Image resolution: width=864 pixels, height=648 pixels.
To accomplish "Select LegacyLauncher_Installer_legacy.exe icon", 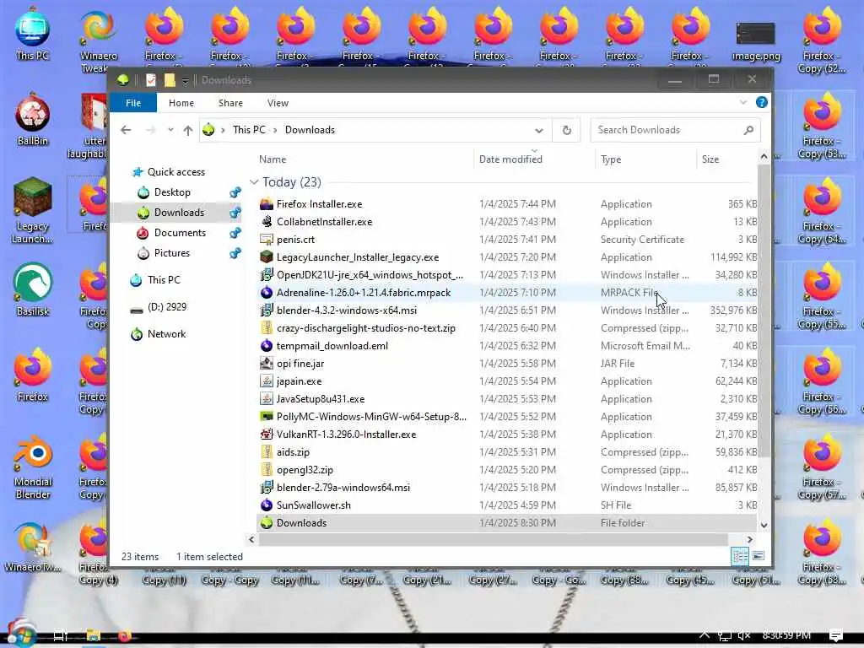I will tap(267, 256).
